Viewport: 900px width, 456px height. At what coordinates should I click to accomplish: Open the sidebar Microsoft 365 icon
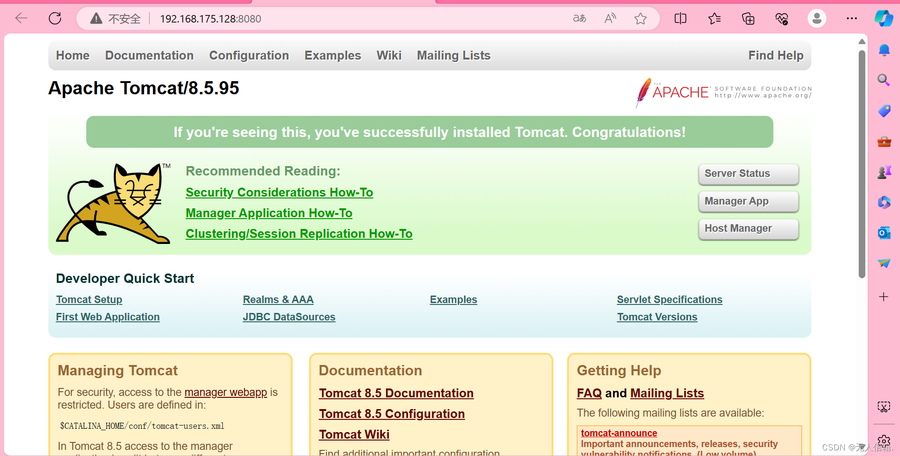click(884, 202)
